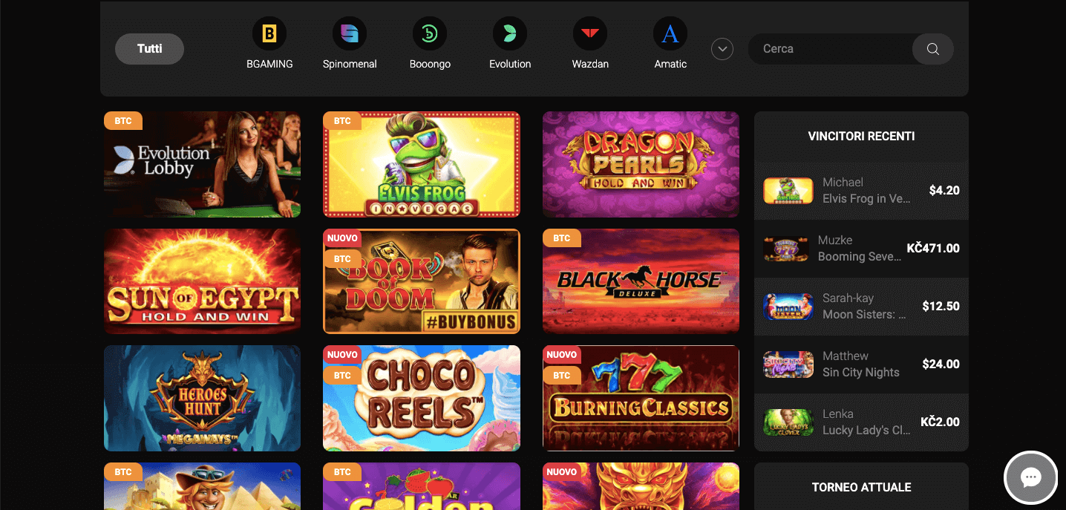The height and width of the screenshot is (510, 1066).
Task: Open the Black Horse Deluxe game
Action: (x=640, y=281)
